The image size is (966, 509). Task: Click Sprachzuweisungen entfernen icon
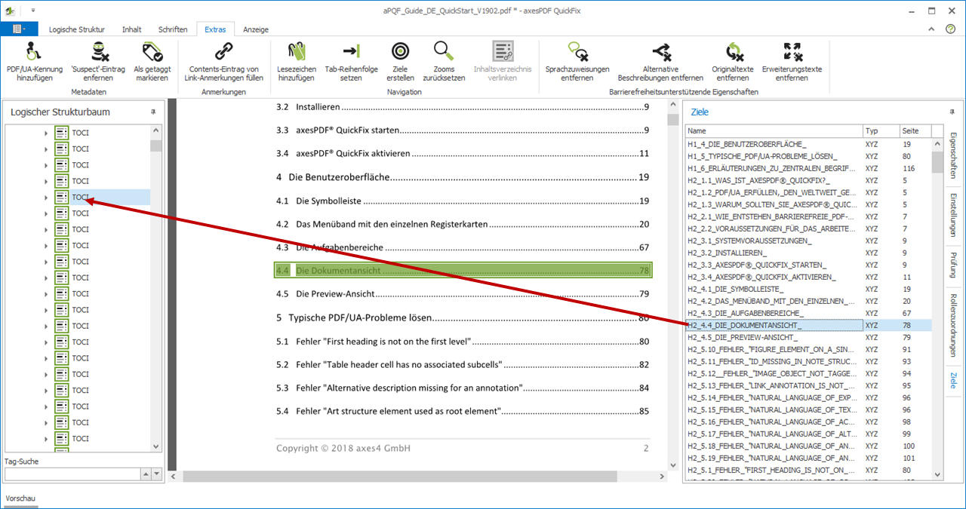(577, 51)
